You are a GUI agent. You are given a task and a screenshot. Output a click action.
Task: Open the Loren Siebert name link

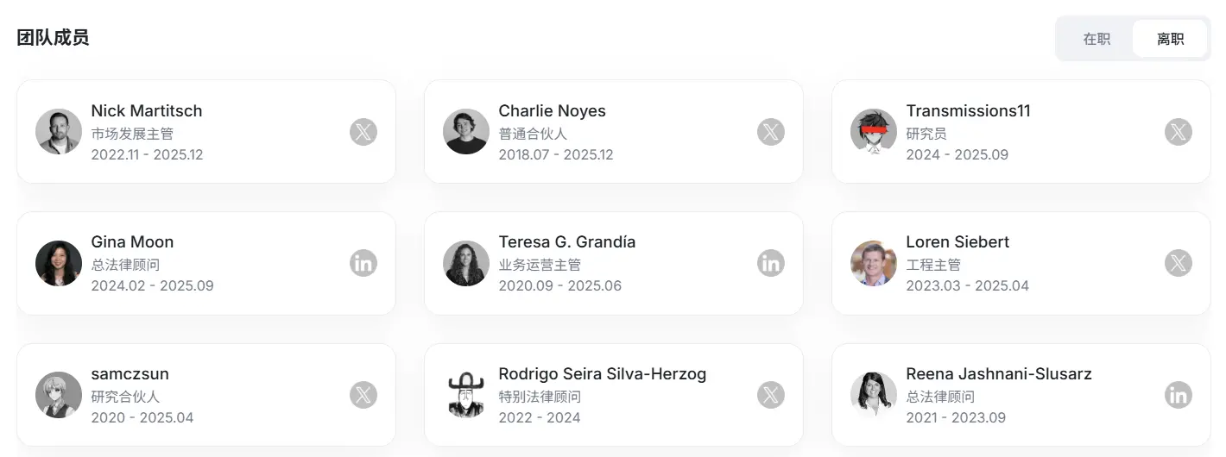point(957,242)
